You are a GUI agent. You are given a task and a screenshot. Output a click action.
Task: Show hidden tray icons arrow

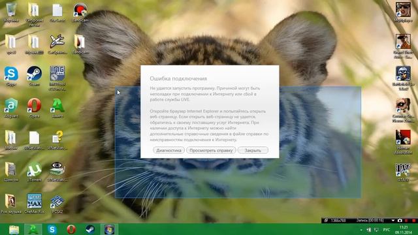point(361,230)
